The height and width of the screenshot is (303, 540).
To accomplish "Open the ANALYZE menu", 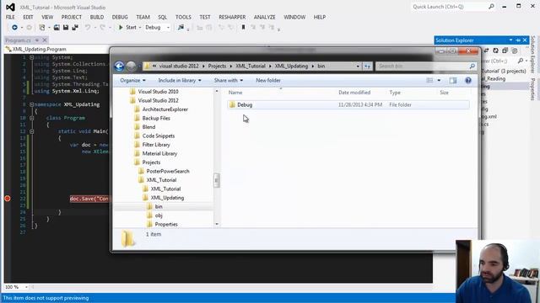I will pyautogui.click(x=264, y=17).
